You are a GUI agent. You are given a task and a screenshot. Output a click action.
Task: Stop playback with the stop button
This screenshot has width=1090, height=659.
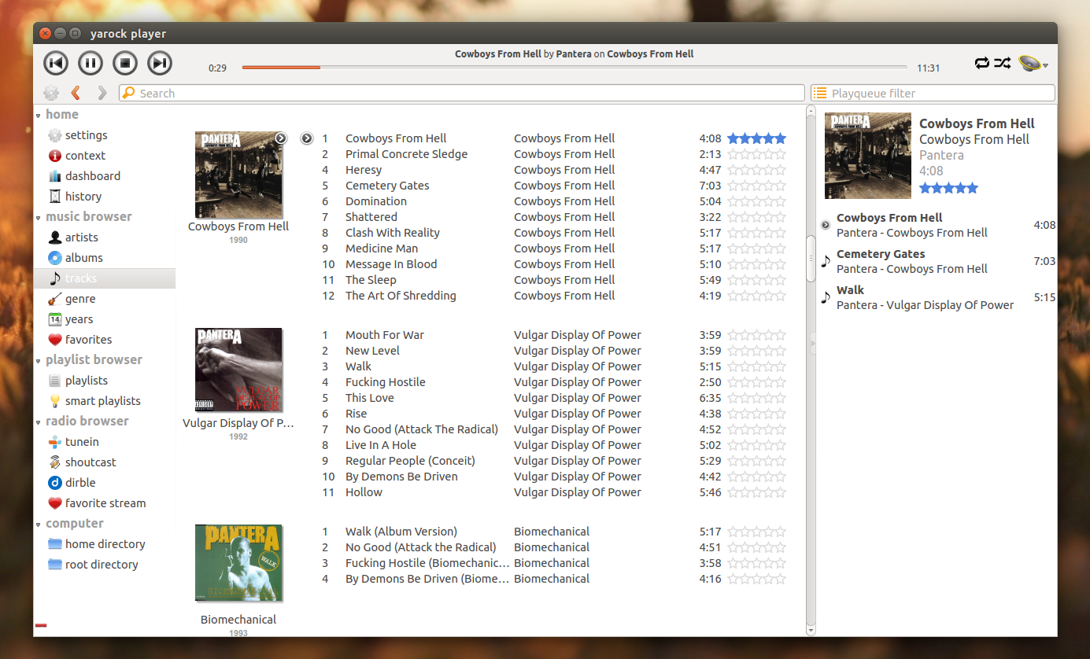125,63
